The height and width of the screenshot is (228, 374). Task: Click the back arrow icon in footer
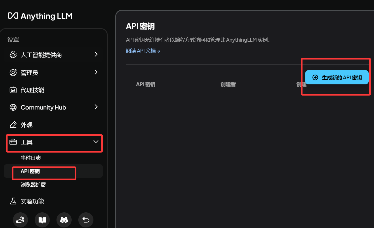(86, 220)
